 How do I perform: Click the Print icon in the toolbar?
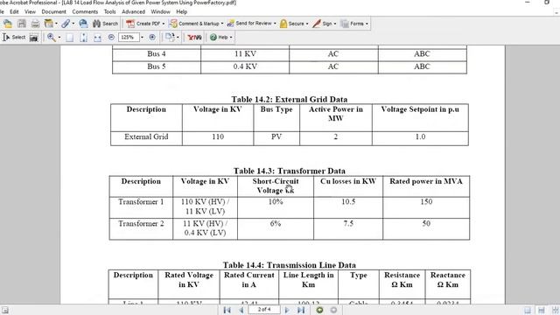(35, 24)
